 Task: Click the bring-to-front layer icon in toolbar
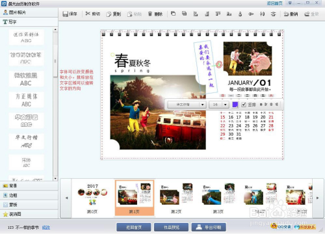[173, 14]
